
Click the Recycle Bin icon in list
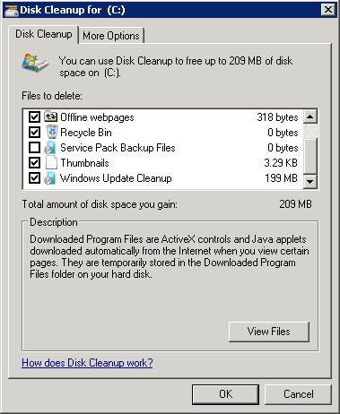(51, 132)
